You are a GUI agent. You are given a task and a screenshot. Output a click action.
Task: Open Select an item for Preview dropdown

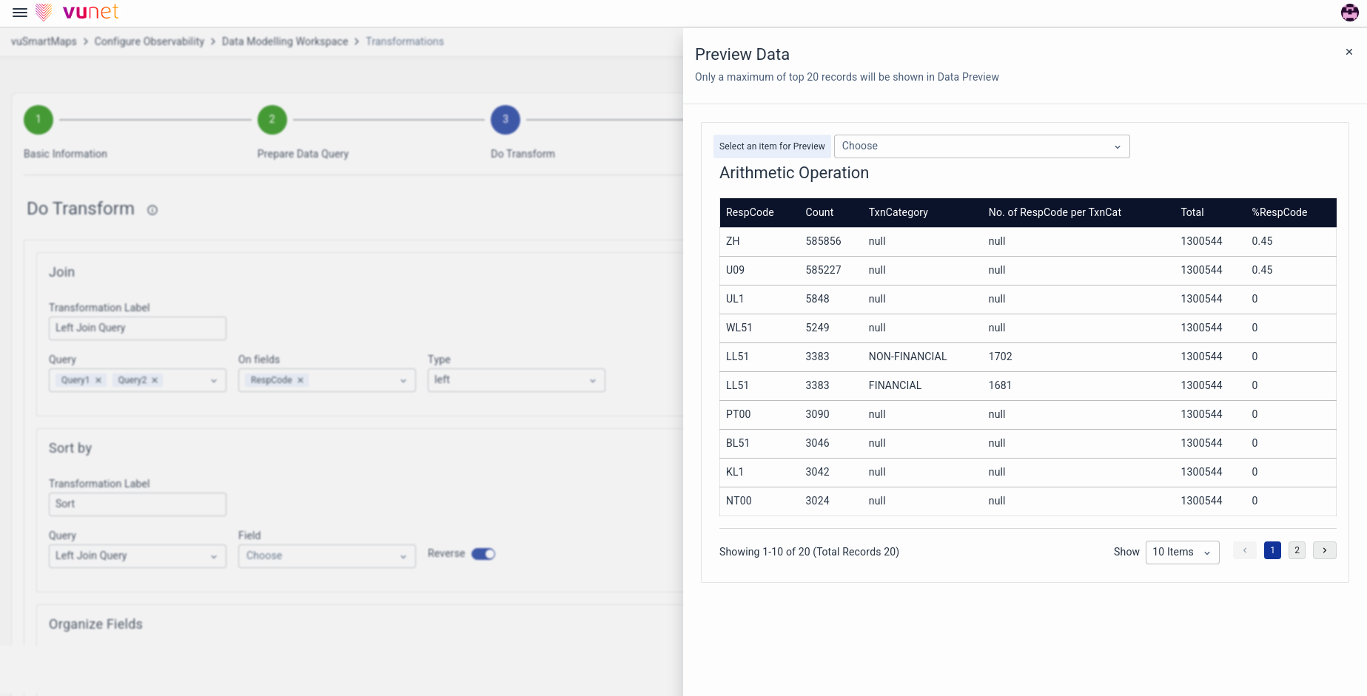981,146
